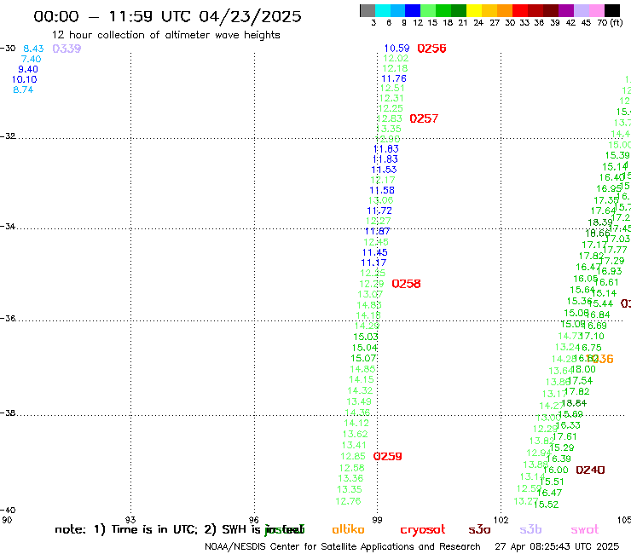This screenshot has height=554, width=631.
Task: Click the yellow swatch in the color bar
Action: pyautogui.click(x=474, y=10)
